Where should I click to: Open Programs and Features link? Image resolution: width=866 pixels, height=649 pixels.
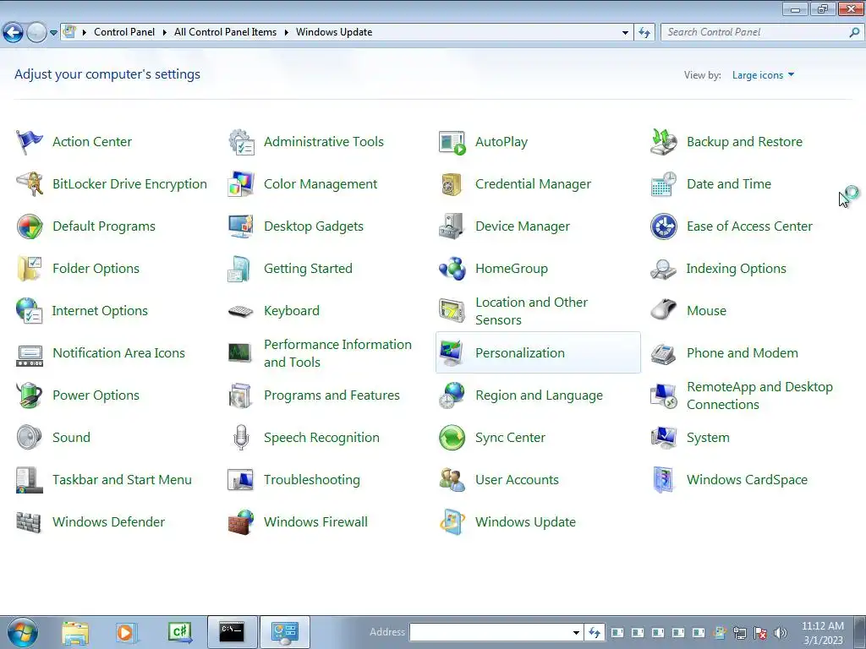click(332, 395)
